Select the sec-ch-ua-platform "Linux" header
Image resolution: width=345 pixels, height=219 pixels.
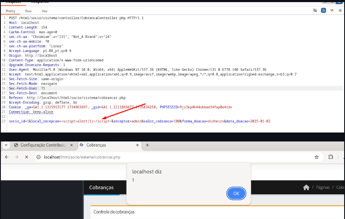36,46
